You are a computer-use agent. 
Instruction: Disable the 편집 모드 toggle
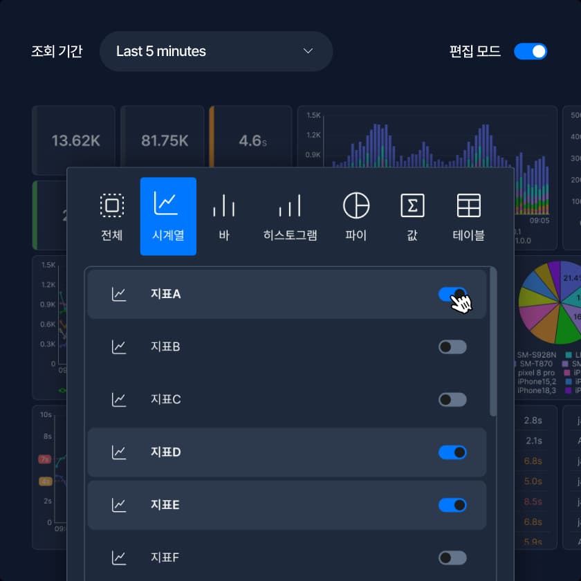pyautogui.click(x=531, y=52)
